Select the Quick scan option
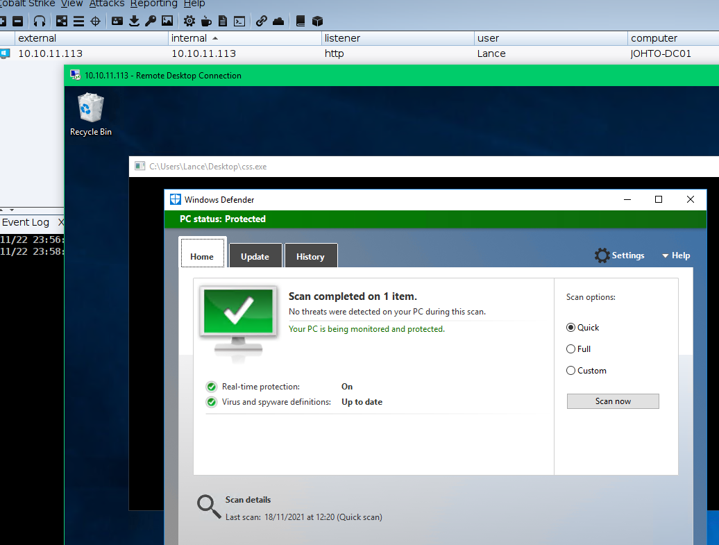This screenshot has height=545, width=719. pos(571,328)
